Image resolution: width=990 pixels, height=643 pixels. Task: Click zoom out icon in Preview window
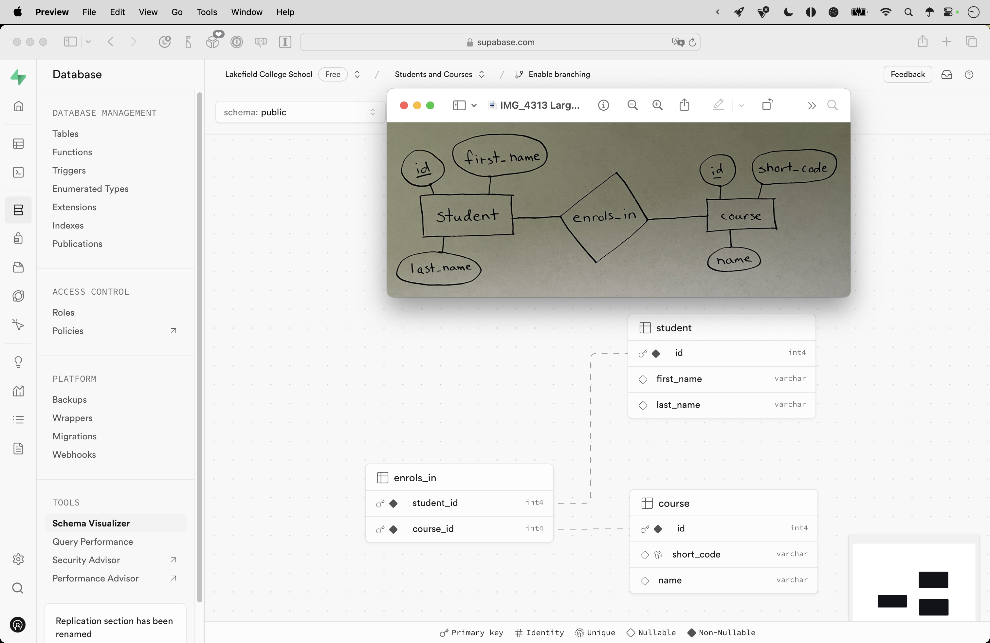coord(632,105)
